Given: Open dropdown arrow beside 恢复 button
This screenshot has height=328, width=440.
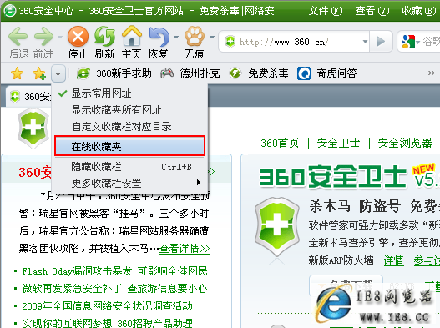Looking at the screenshot, I should click(176, 37).
